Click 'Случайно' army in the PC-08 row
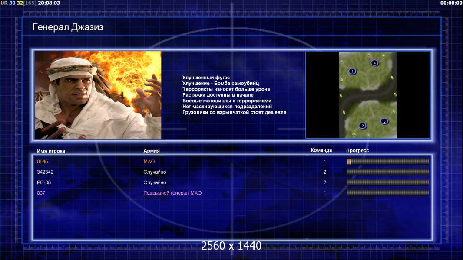Image resolution: width=463 pixels, height=260 pixels. click(x=155, y=182)
